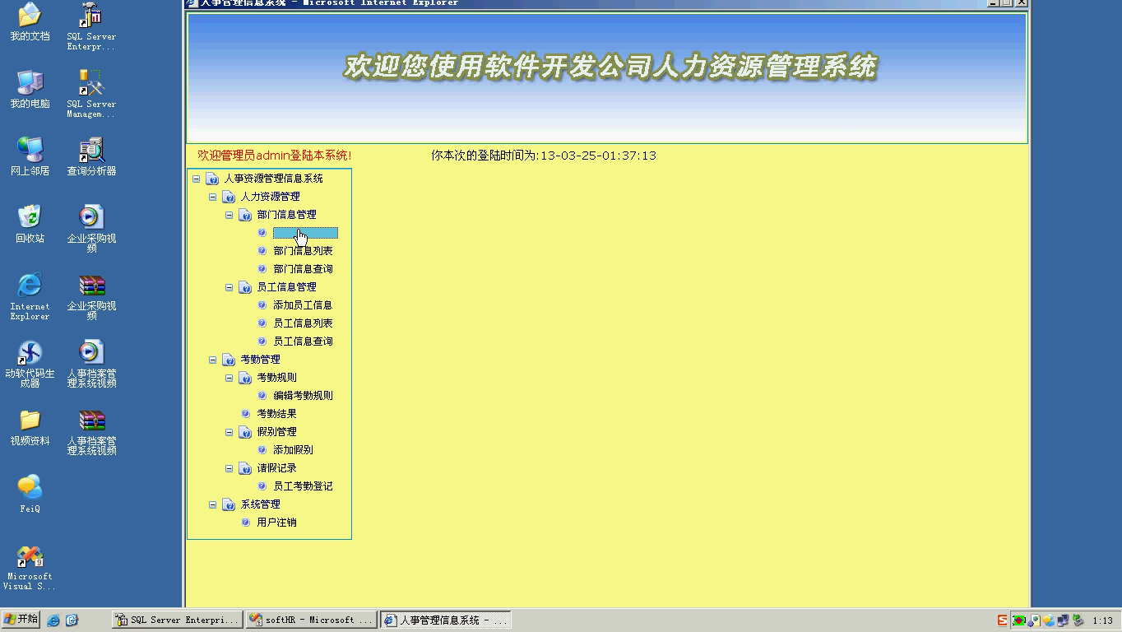
Task: Click 用户注销 to log out
Action: click(276, 523)
